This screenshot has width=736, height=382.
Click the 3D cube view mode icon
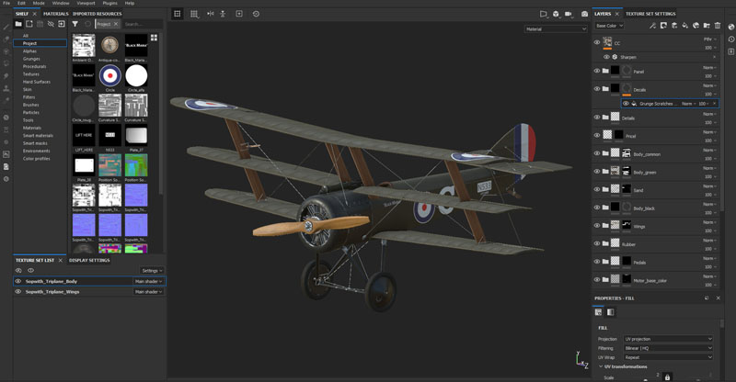(x=544, y=14)
